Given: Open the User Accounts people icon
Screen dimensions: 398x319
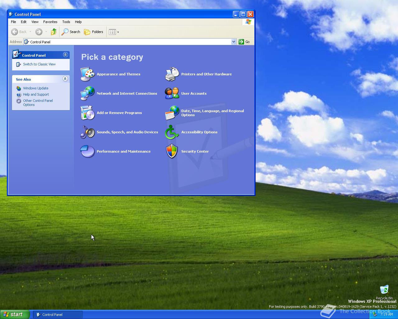Looking at the screenshot, I should [172, 93].
